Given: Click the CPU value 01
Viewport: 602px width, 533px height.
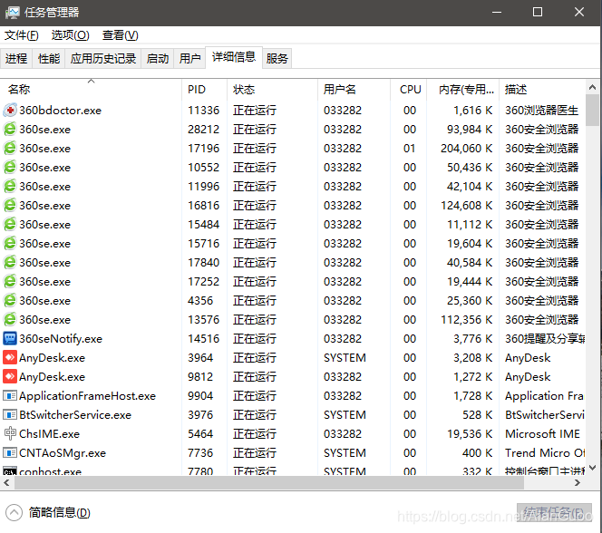Looking at the screenshot, I should tap(409, 149).
